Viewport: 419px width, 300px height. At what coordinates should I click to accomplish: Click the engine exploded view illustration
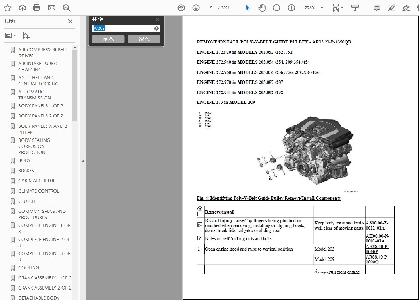(x=305, y=151)
